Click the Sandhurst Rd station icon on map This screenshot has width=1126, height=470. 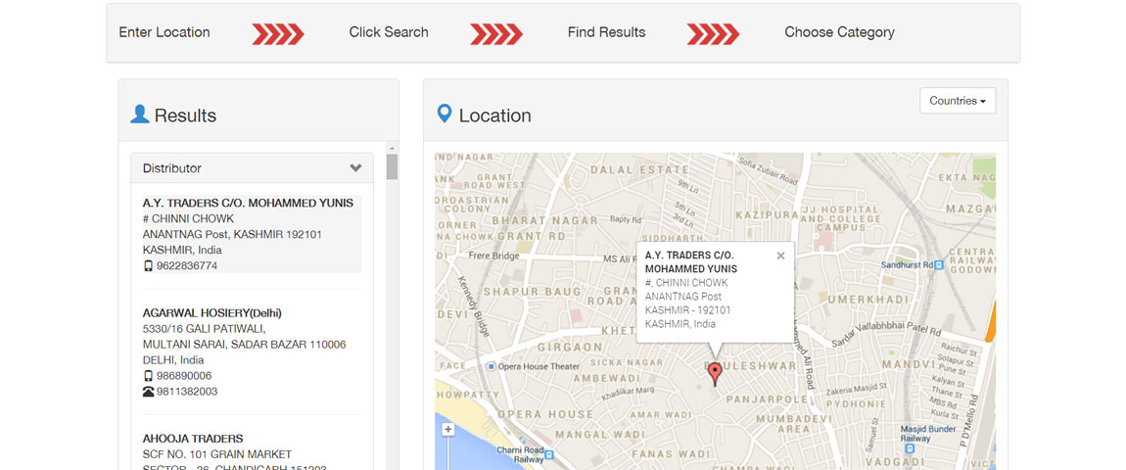point(939,265)
